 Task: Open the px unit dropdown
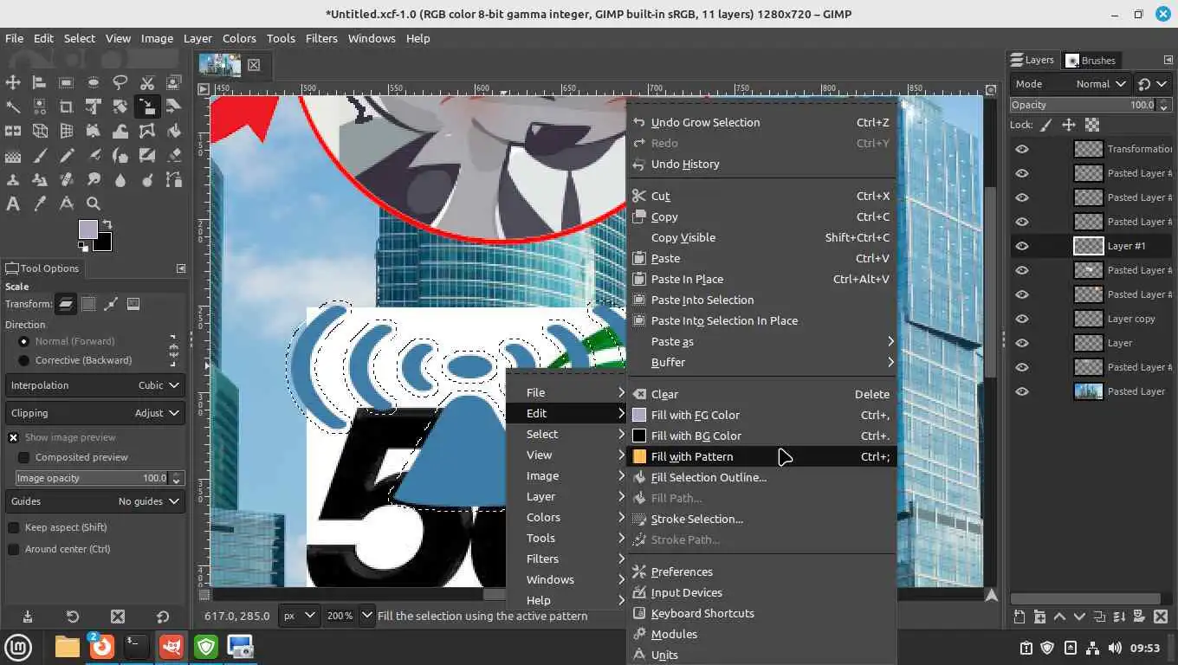tap(299, 616)
